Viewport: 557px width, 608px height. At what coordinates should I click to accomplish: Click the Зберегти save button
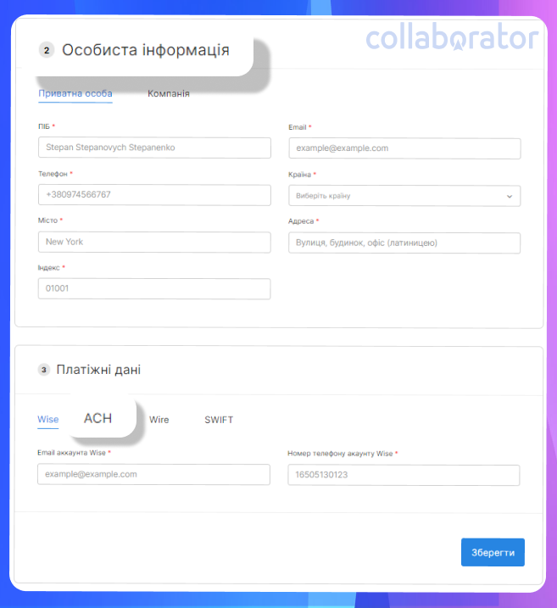point(493,552)
